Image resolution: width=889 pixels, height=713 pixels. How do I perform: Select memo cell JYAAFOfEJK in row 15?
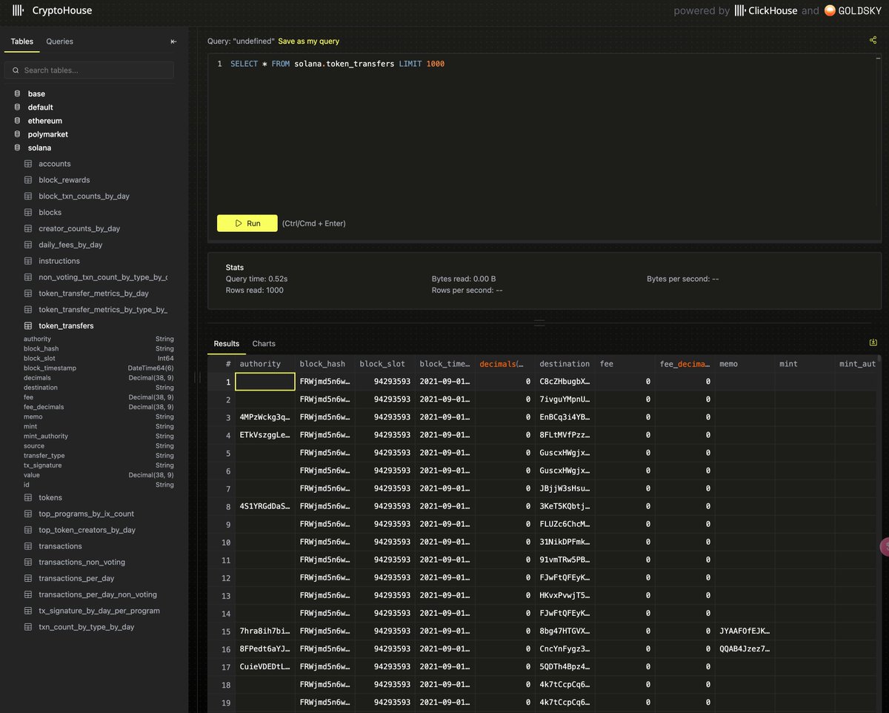745,631
